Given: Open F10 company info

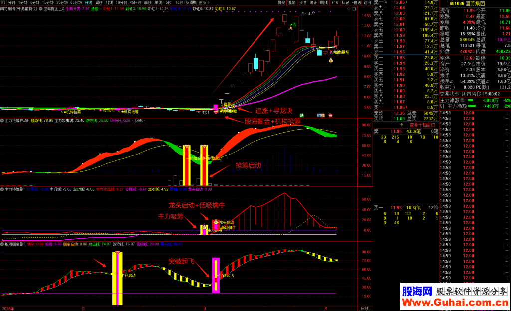Looking at the screenshot, I should (335, 2).
